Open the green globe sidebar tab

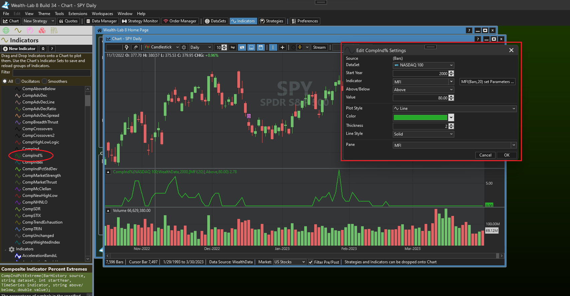6,30
